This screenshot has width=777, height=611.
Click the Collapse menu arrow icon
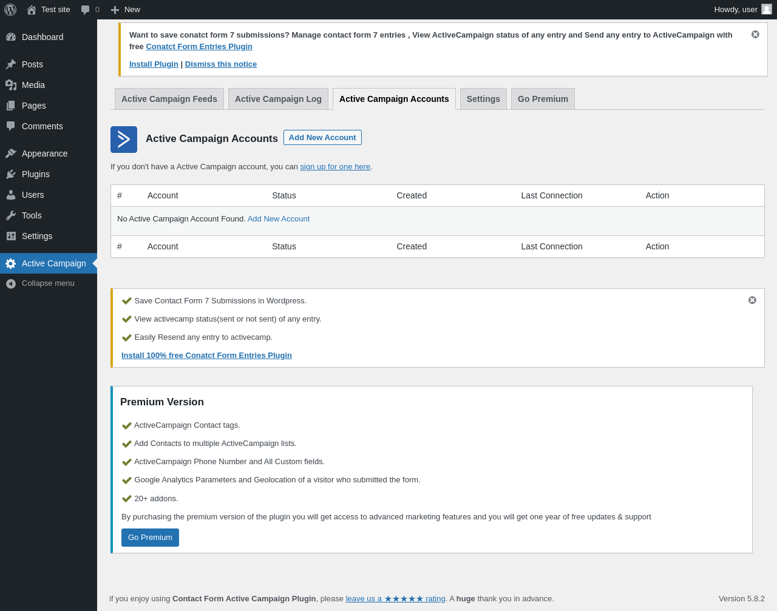pos(11,283)
